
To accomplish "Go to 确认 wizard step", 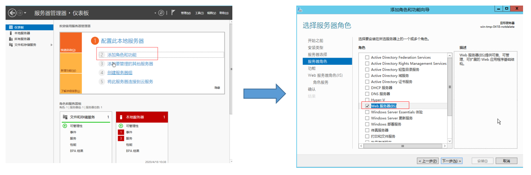I will point(312,89).
